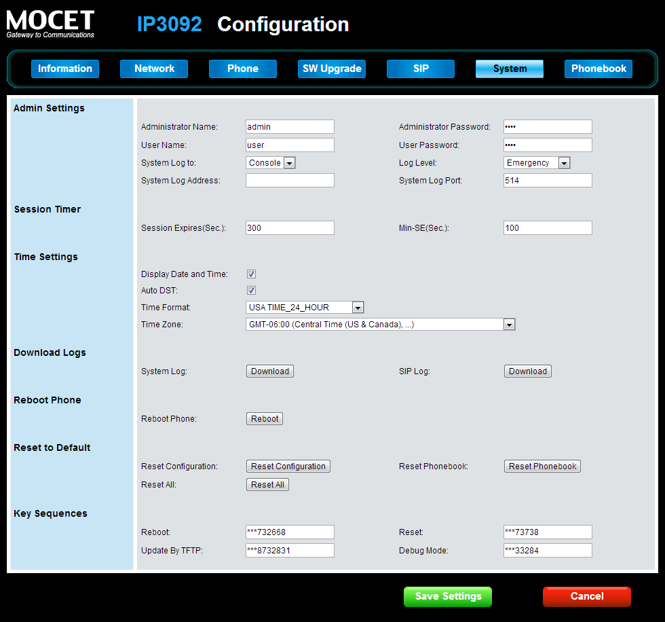Focus the User Name field
The height and width of the screenshot is (622, 665).
290,145
